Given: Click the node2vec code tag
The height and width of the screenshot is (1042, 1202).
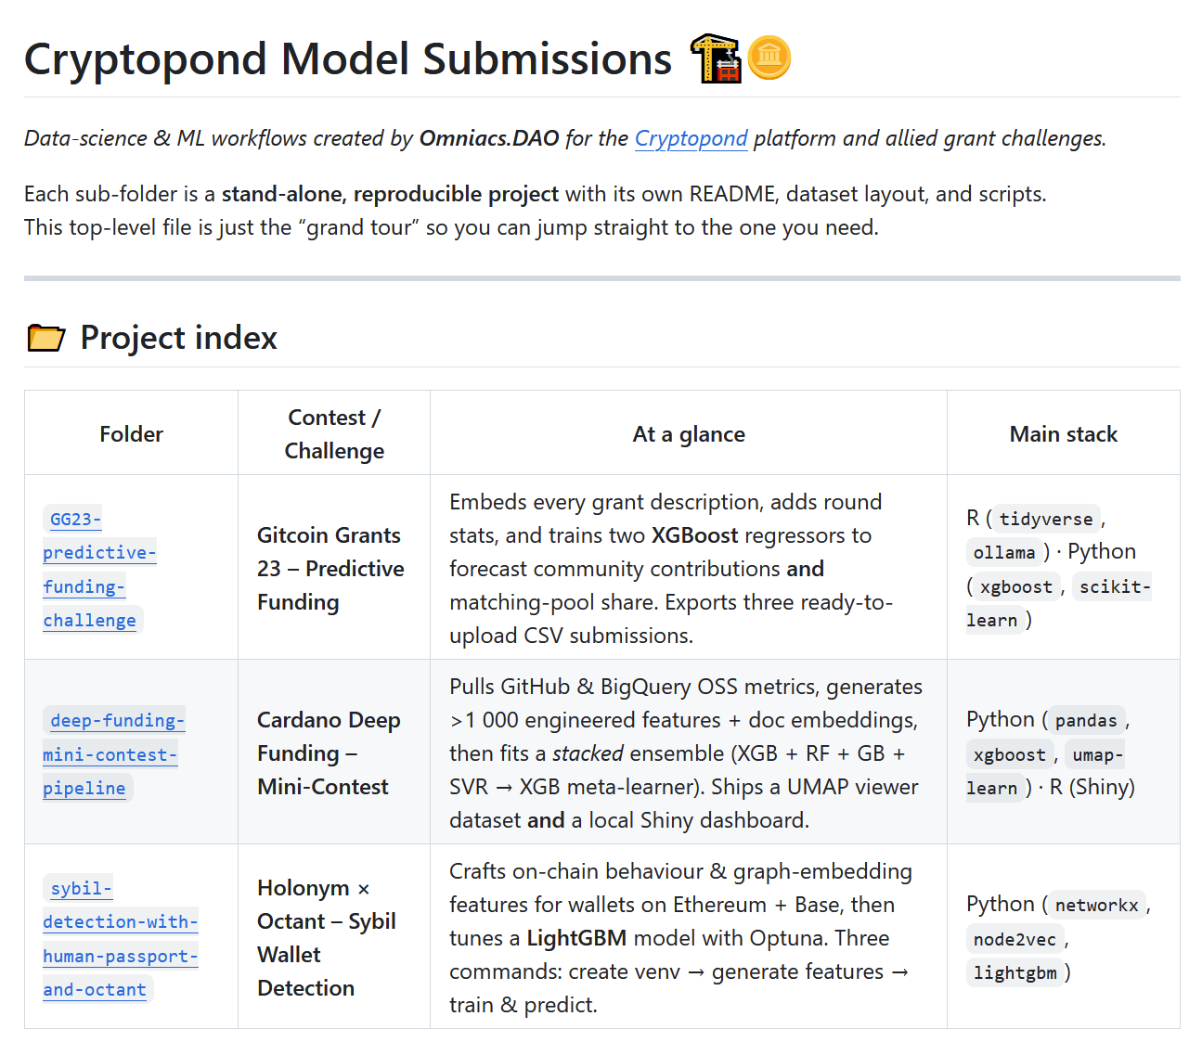Looking at the screenshot, I should (1015, 939).
